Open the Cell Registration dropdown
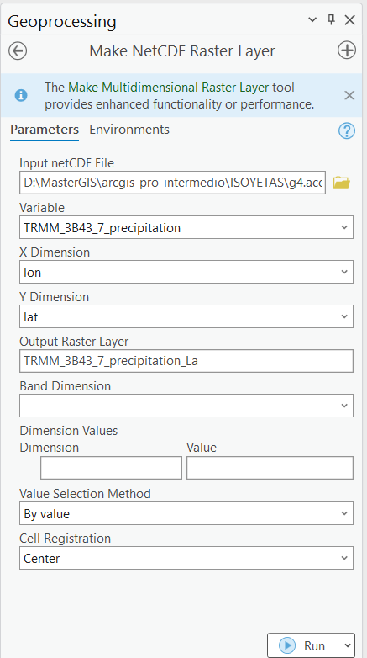This screenshot has height=658, width=367. pos(186,558)
